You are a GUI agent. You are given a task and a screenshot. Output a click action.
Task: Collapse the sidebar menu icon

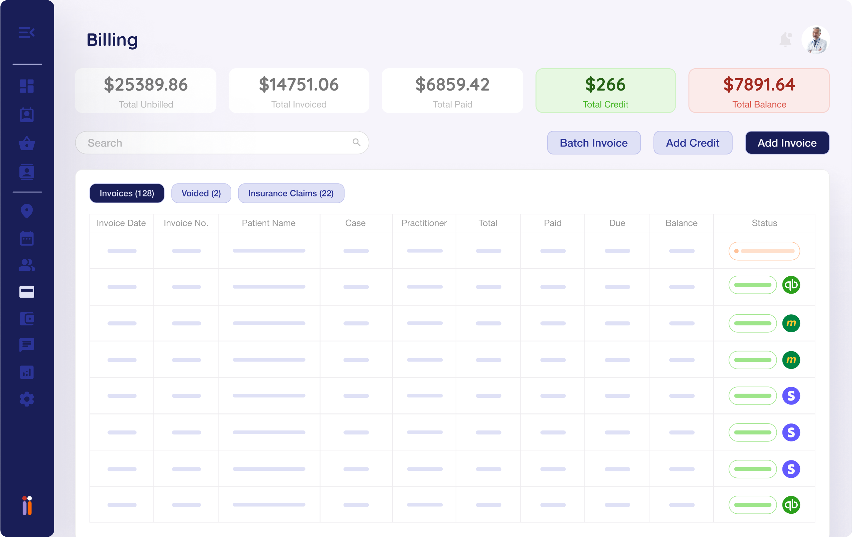(27, 33)
